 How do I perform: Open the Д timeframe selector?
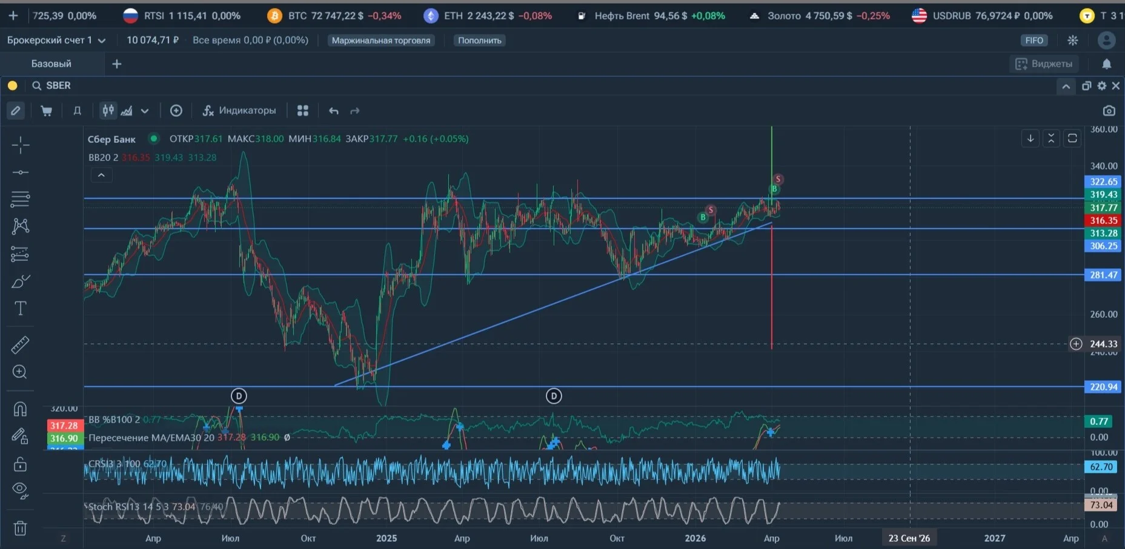coord(77,111)
